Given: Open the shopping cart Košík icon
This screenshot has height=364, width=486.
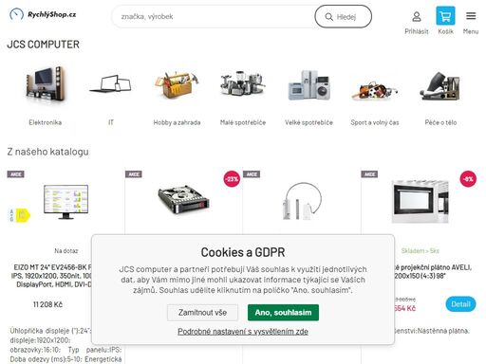Looking at the screenshot, I should tap(445, 16).
